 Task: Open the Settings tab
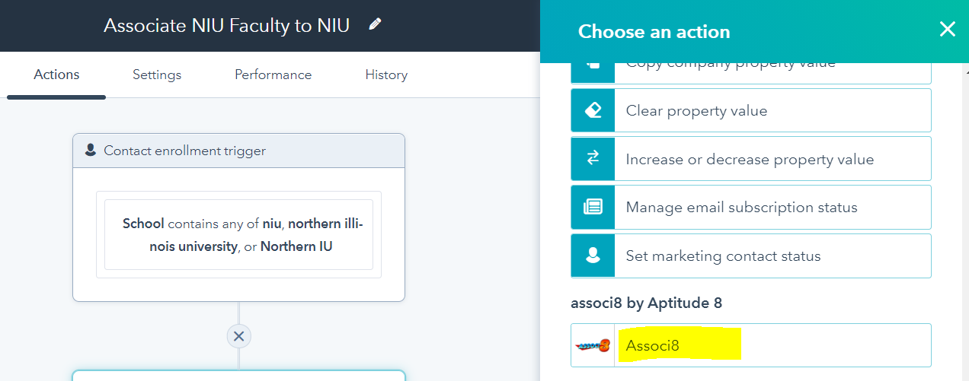157,75
